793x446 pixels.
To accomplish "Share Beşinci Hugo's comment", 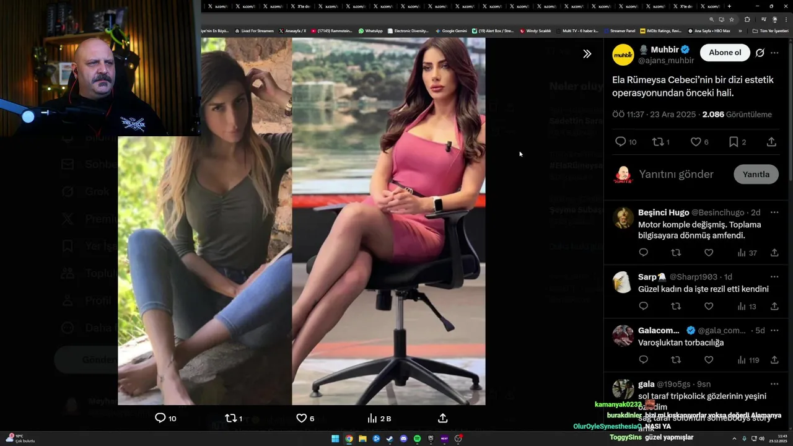I will [774, 253].
